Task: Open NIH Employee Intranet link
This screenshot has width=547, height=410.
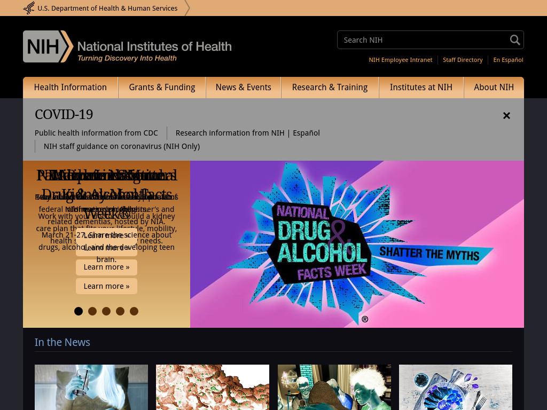Action: (401, 60)
